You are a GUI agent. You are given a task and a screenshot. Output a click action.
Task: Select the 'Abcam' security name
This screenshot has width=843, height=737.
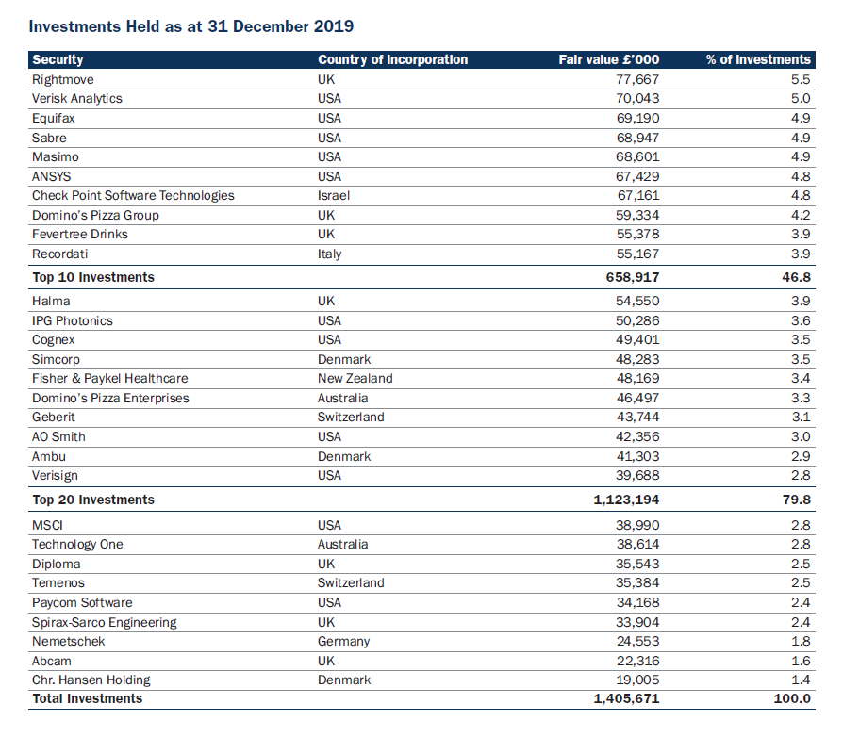point(52,661)
